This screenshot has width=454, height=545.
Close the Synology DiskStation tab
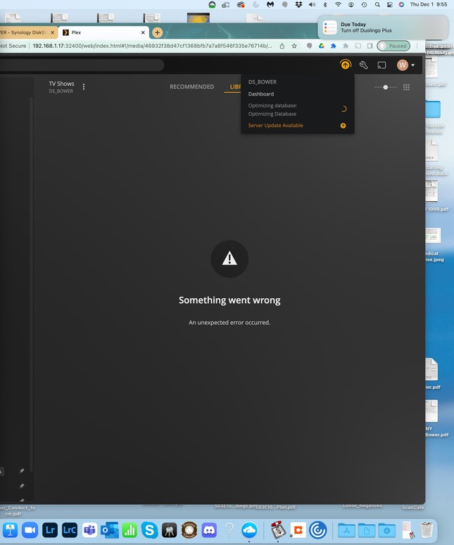[x=53, y=32]
